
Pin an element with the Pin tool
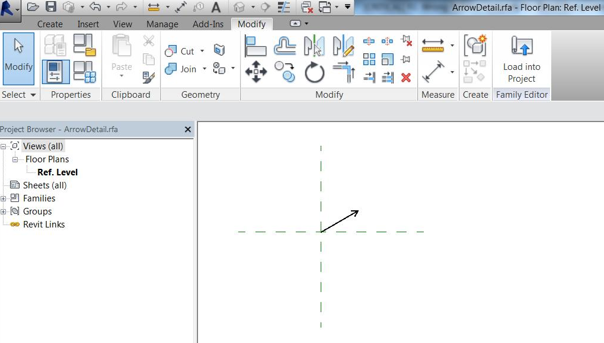pyautogui.click(x=407, y=59)
